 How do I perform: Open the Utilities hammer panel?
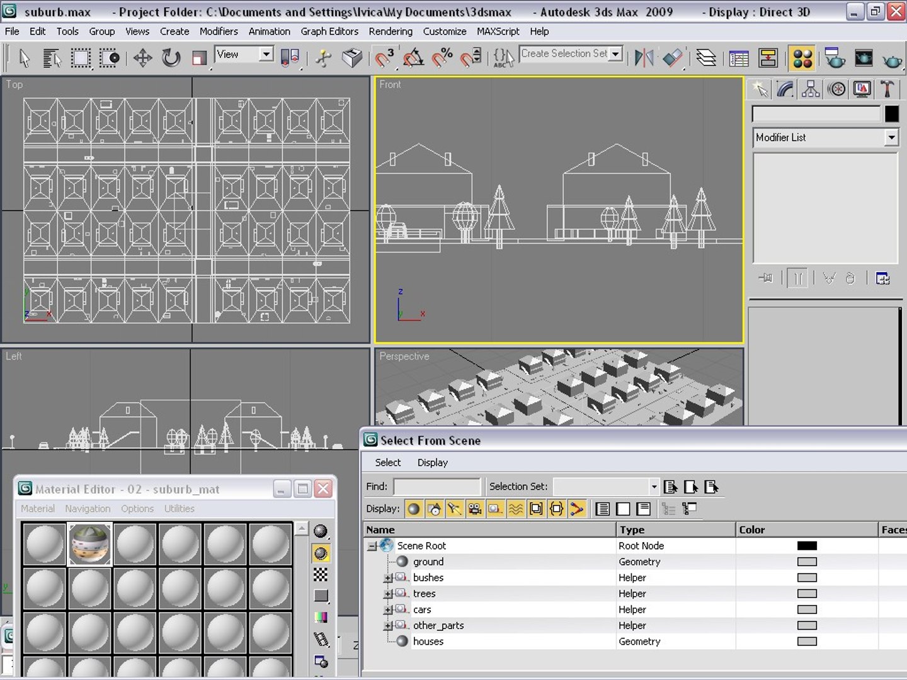tap(887, 89)
